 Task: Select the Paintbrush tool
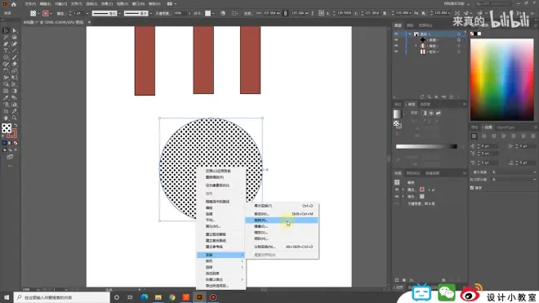point(15,57)
